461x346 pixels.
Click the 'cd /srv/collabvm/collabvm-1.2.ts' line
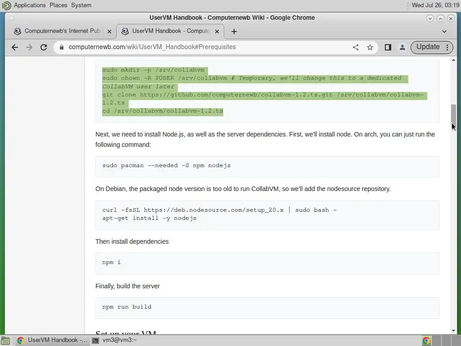click(x=163, y=111)
